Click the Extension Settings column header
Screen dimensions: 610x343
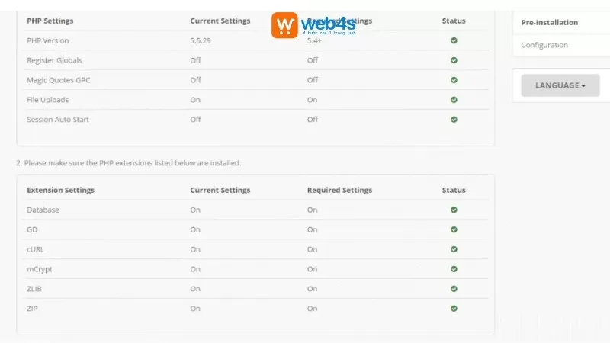(60, 190)
